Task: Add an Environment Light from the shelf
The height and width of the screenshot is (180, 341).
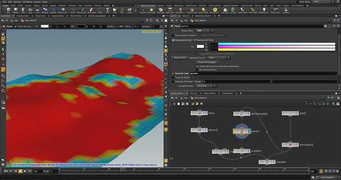Action: [x=215, y=10]
